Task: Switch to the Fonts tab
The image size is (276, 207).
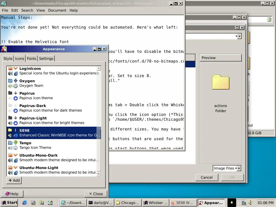Action: 32,58
